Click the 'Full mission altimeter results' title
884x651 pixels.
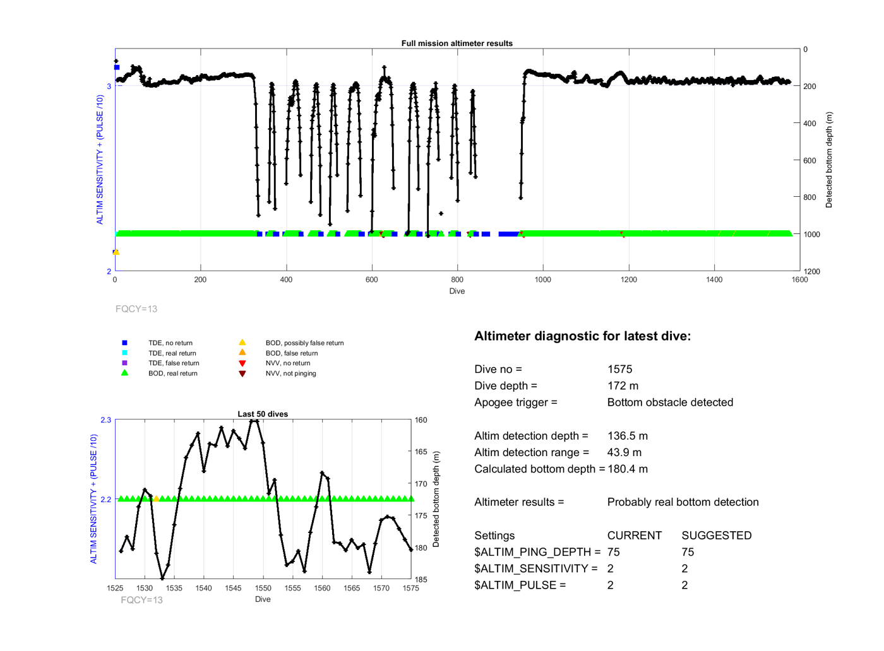tap(457, 44)
